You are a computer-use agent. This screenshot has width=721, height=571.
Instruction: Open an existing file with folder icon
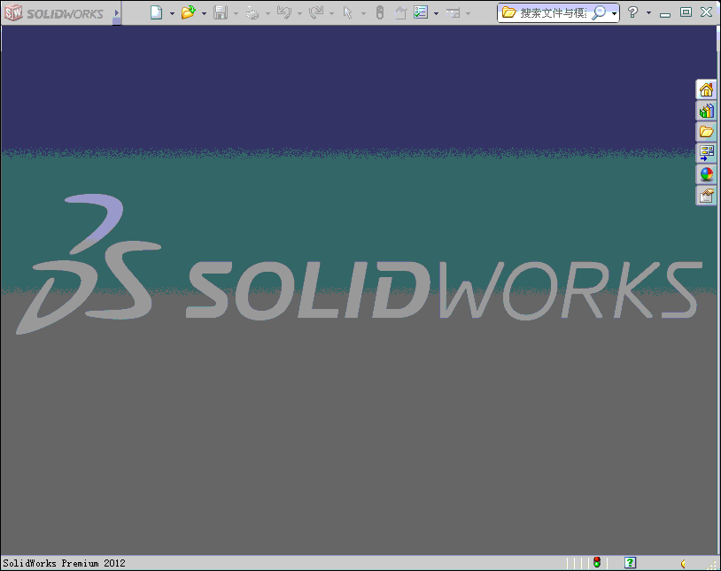[x=188, y=12]
